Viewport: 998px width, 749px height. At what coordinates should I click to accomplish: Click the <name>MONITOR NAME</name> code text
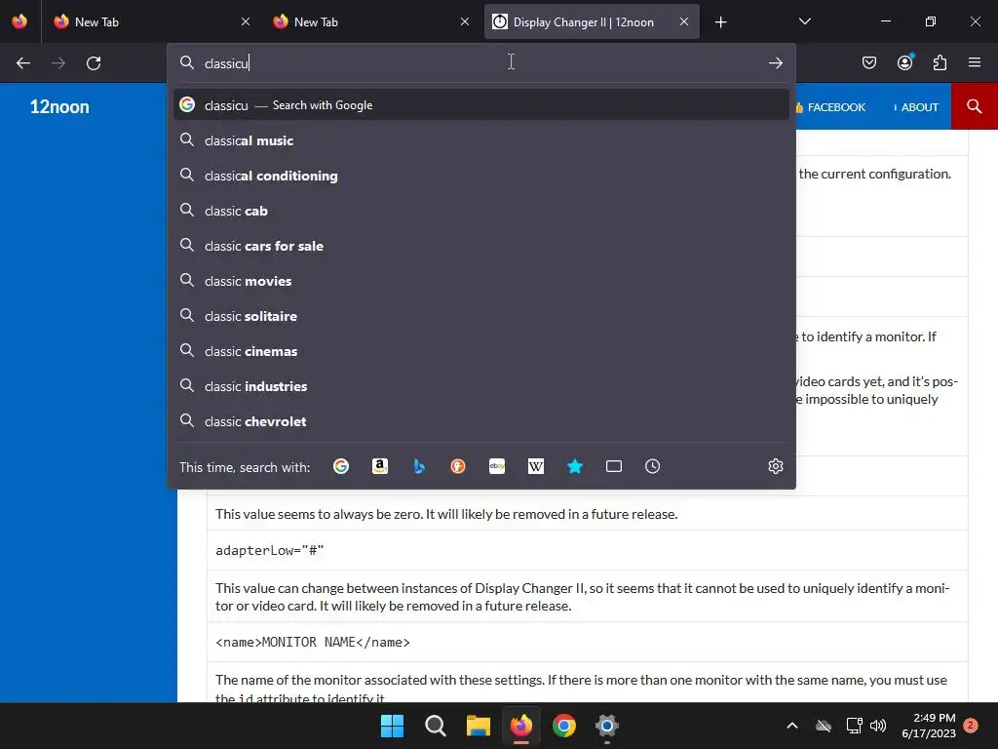pos(313,642)
